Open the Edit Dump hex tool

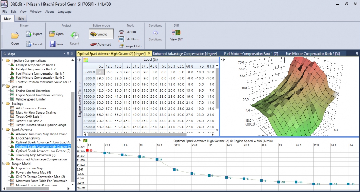click(x=129, y=39)
